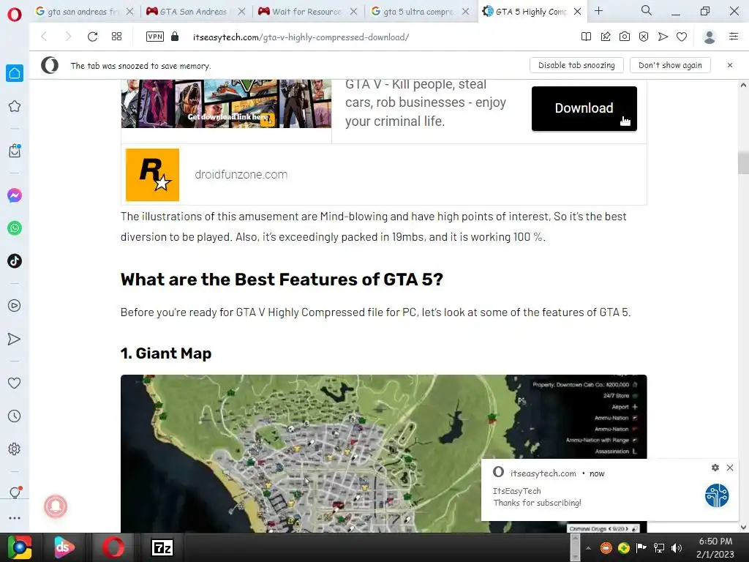This screenshot has width=749, height=562.
Task: Open a new tab with plus button
Action: pyautogui.click(x=598, y=10)
